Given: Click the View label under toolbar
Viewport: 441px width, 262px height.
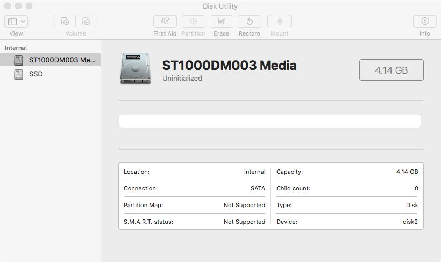Looking at the screenshot, I should pyautogui.click(x=16, y=33).
